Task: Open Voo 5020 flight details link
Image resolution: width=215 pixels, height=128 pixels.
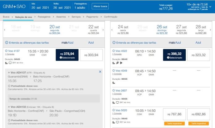Action: [121, 110]
